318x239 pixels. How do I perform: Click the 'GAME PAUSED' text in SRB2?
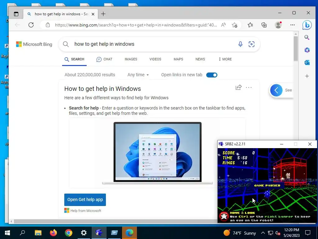(x=267, y=185)
